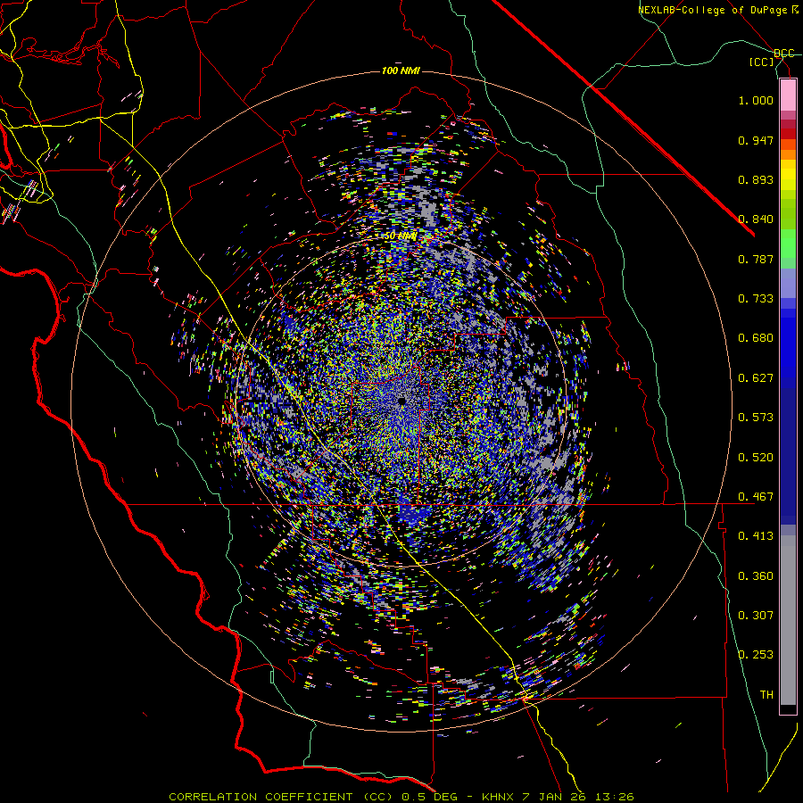803x803 pixels.
Task: Select the 0.573 legend value
Action: [756, 418]
